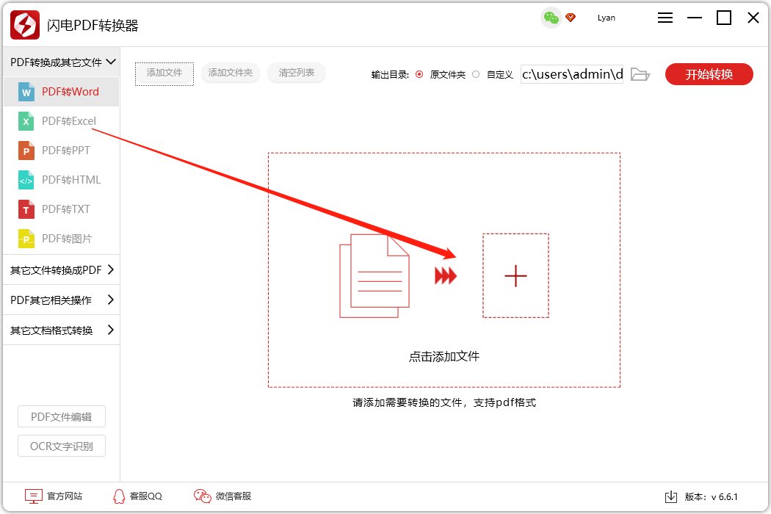The height and width of the screenshot is (514, 771).
Task: Open the hamburger menu at top right
Action: coord(665,17)
